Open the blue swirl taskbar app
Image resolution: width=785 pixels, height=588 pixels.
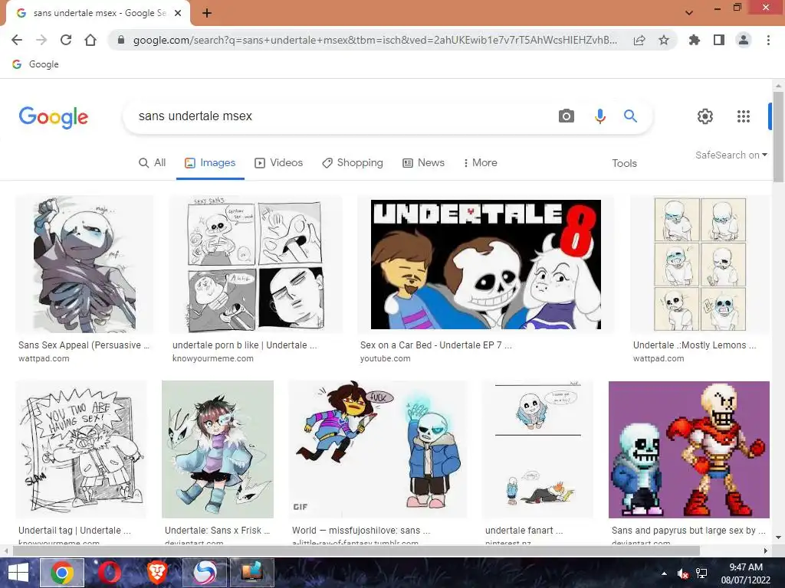[205, 573]
